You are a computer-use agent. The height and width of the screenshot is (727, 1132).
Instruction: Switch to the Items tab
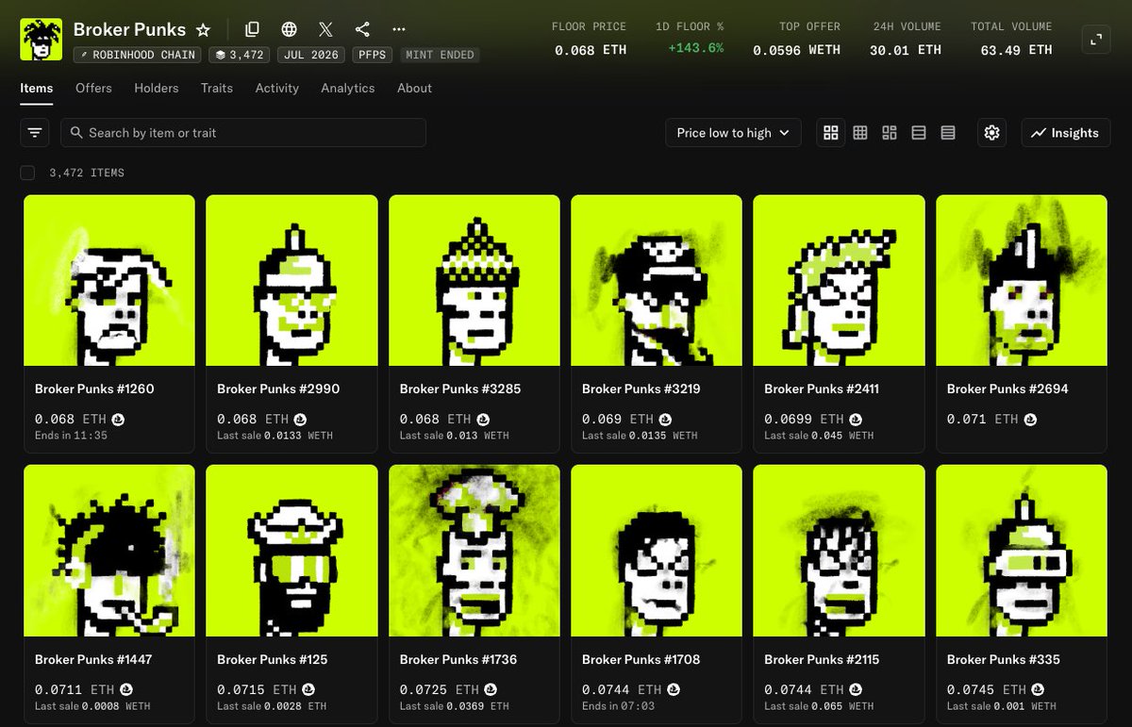click(37, 88)
